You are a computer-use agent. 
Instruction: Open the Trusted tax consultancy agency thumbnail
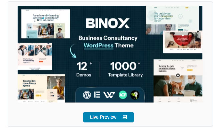pos(41,88)
